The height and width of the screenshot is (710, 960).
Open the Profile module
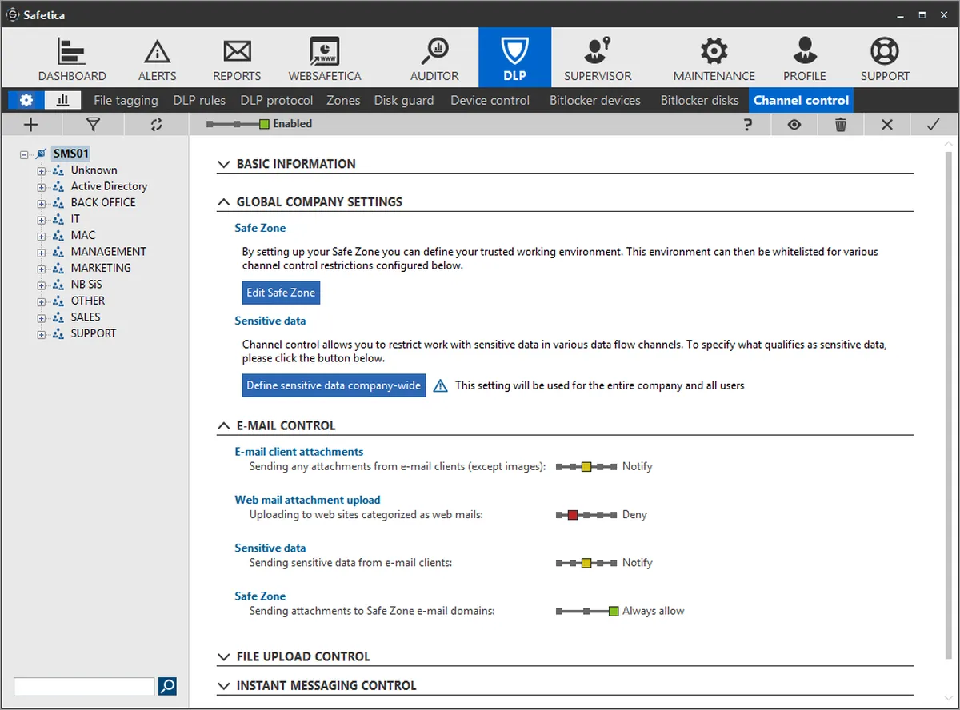[x=805, y=59]
